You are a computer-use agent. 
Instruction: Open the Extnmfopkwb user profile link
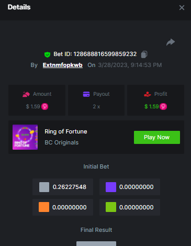63,65
